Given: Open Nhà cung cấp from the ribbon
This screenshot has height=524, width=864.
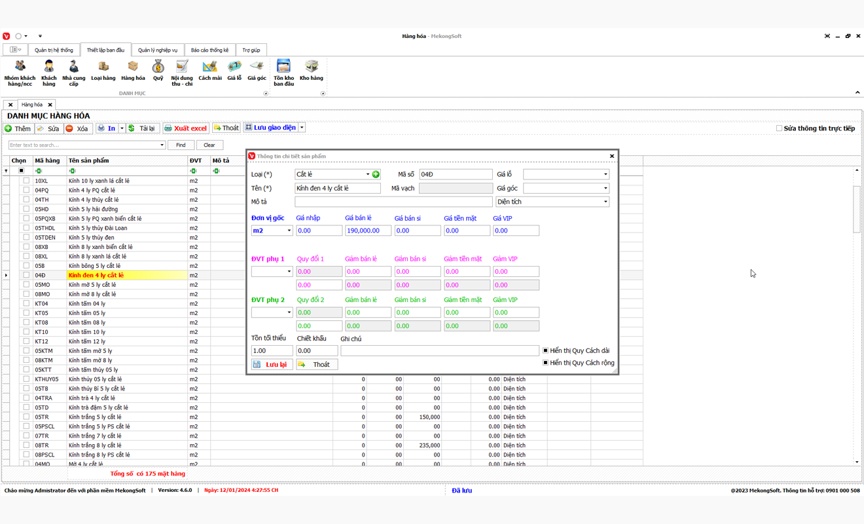Looking at the screenshot, I should pos(74,72).
